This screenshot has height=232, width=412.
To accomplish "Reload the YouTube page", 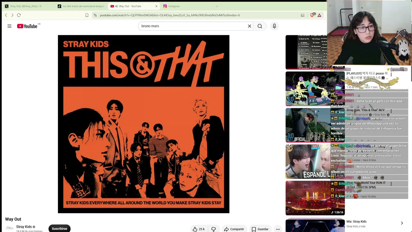I will (19, 15).
